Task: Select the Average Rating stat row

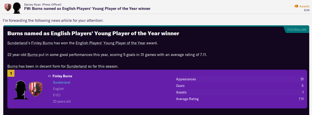Action: [x=240, y=99]
